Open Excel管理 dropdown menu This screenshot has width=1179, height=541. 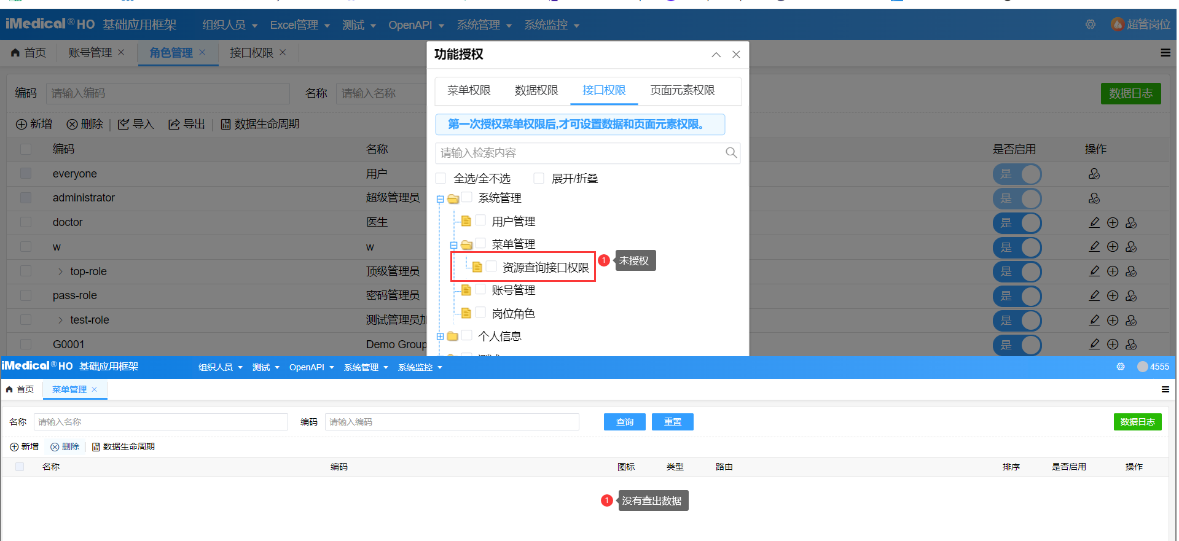(x=300, y=25)
